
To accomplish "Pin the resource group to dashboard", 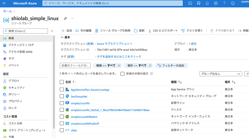I will click(65, 19).
